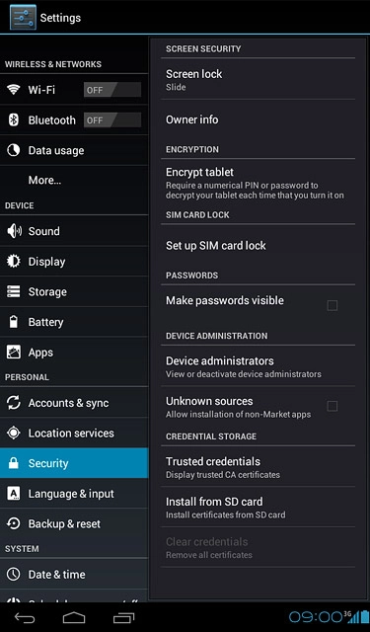The height and width of the screenshot is (632, 370).
Task: Turn on the Bluetooth switch
Action: point(112,119)
